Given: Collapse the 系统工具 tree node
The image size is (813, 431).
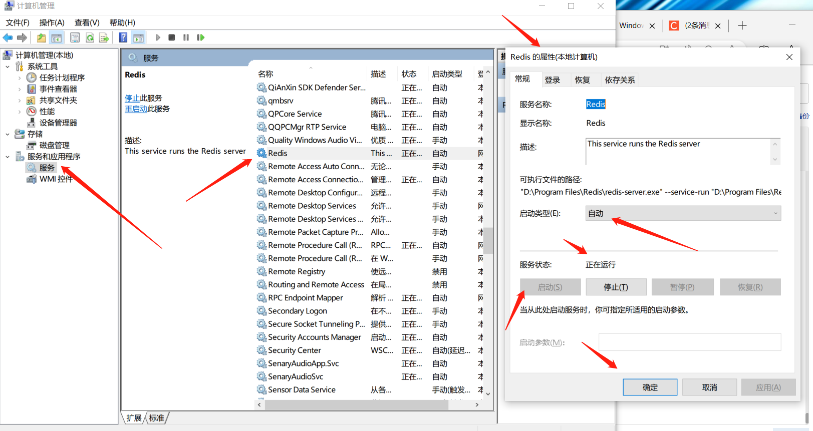Looking at the screenshot, I should coord(8,67).
